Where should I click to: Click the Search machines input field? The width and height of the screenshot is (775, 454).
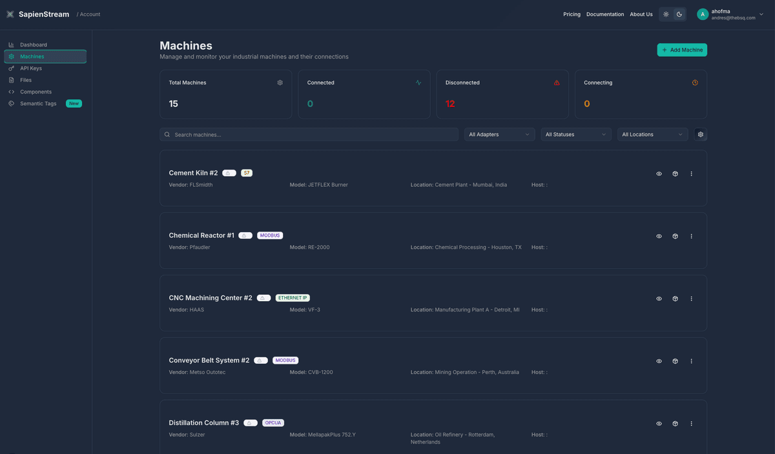[x=309, y=135]
